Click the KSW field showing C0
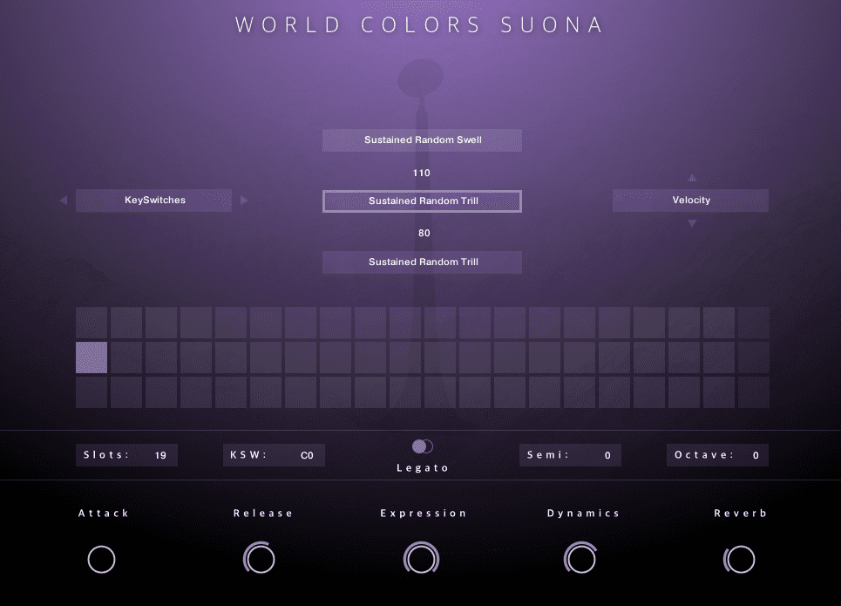Screen dimensions: 841x606 pyautogui.click(x=306, y=455)
